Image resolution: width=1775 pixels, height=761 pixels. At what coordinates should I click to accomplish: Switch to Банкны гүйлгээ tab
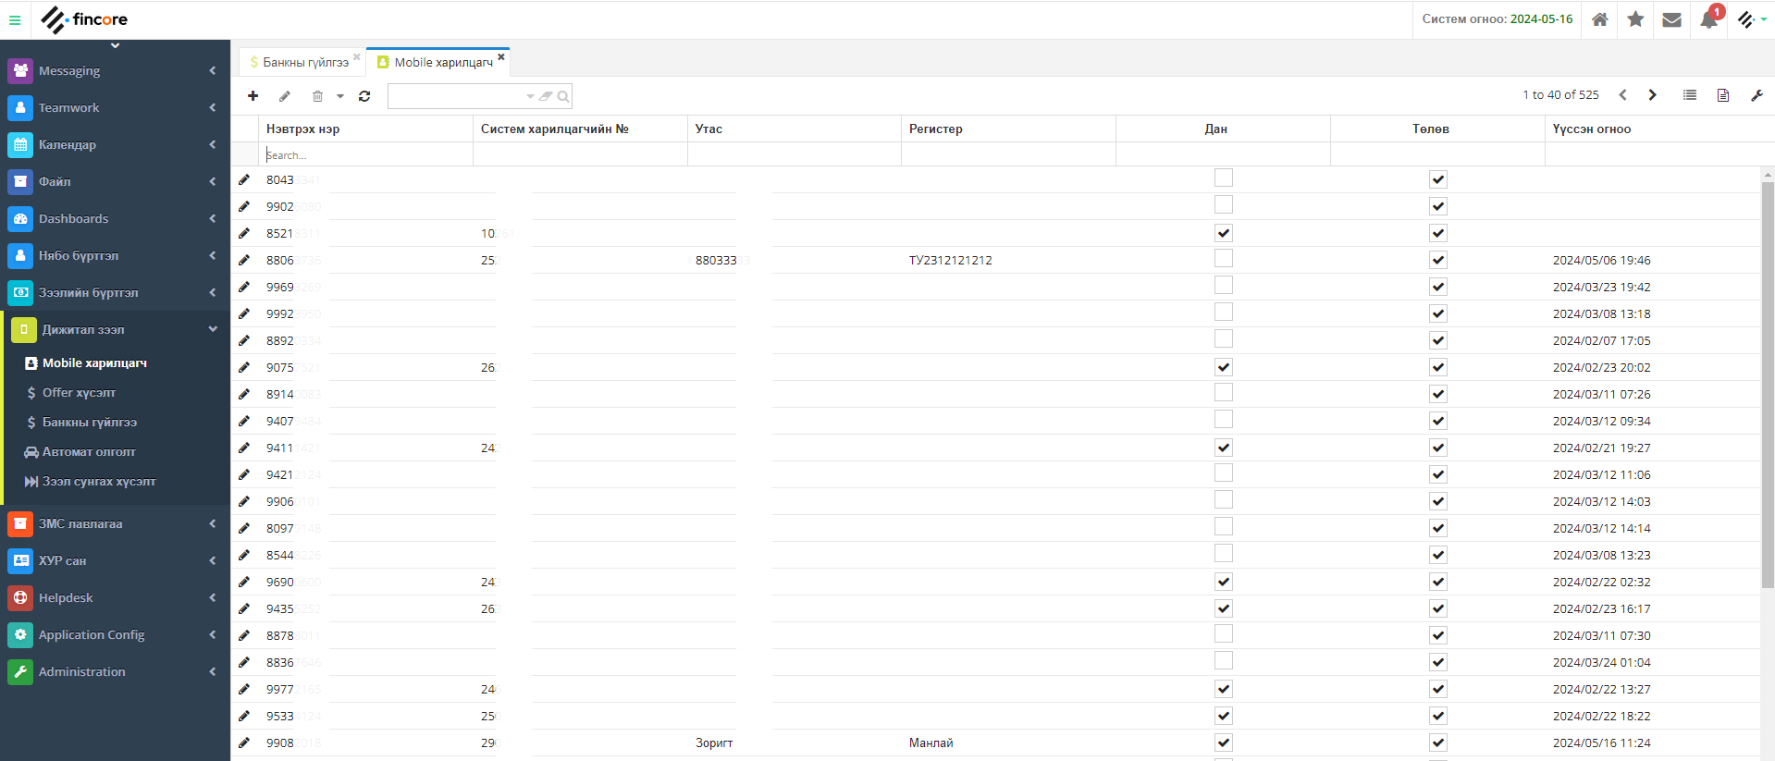[302, 62]
